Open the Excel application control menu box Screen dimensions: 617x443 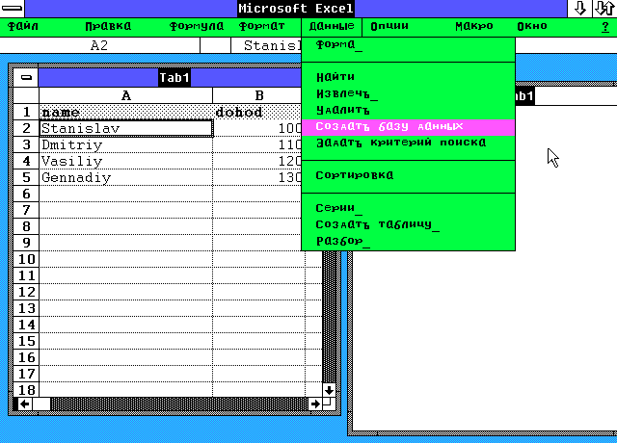coord(12,9)
